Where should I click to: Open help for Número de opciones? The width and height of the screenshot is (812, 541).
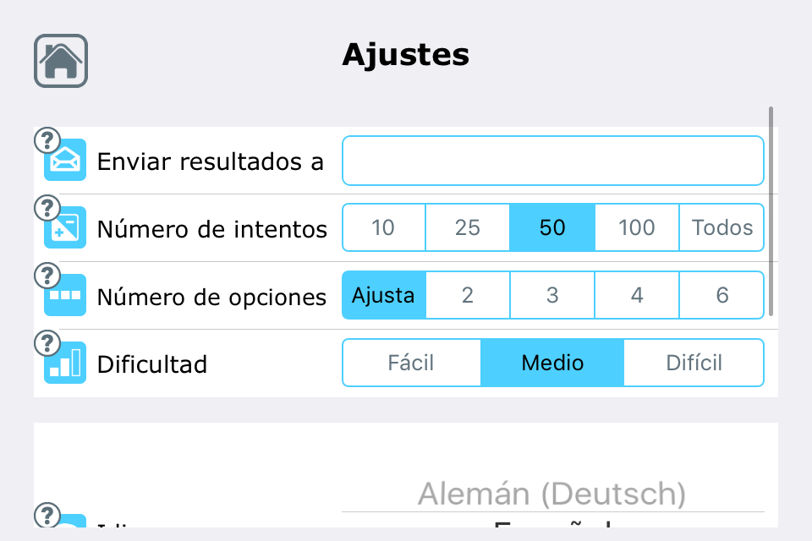[x=47, y=276]
